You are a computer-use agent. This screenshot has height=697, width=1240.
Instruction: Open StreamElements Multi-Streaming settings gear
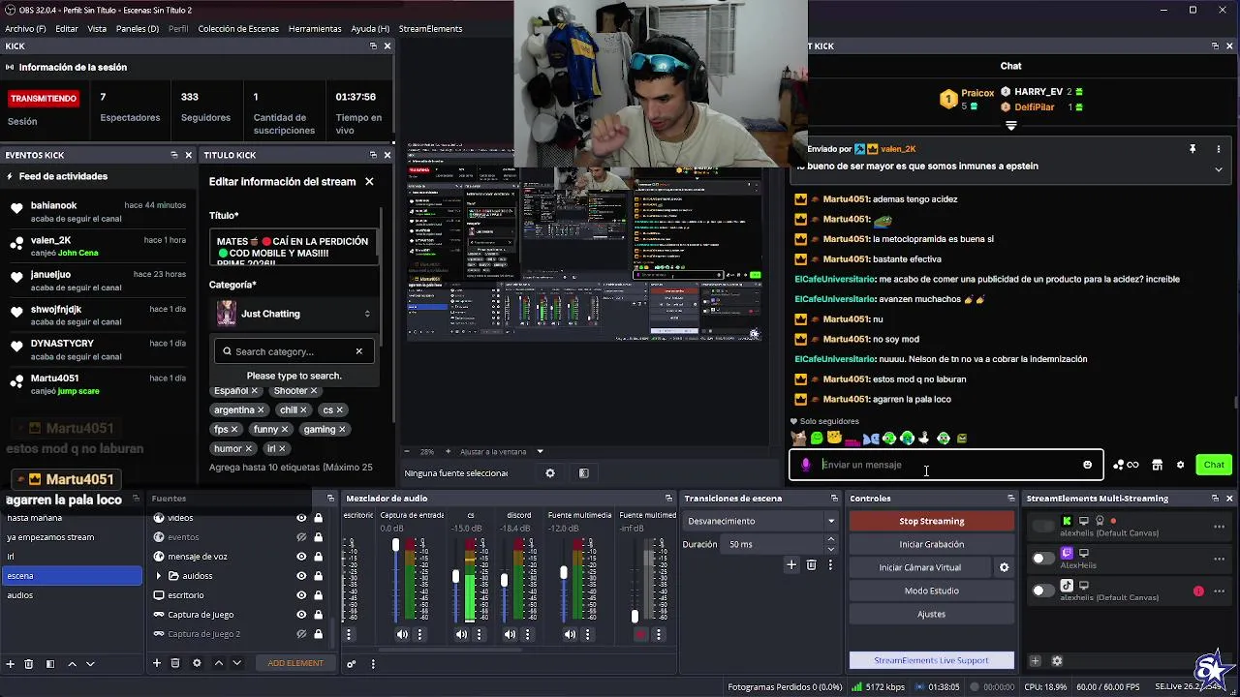click(1057, 661)
